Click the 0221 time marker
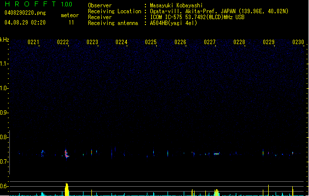Viewport: 309px width, 196px height. click(33, 42)
